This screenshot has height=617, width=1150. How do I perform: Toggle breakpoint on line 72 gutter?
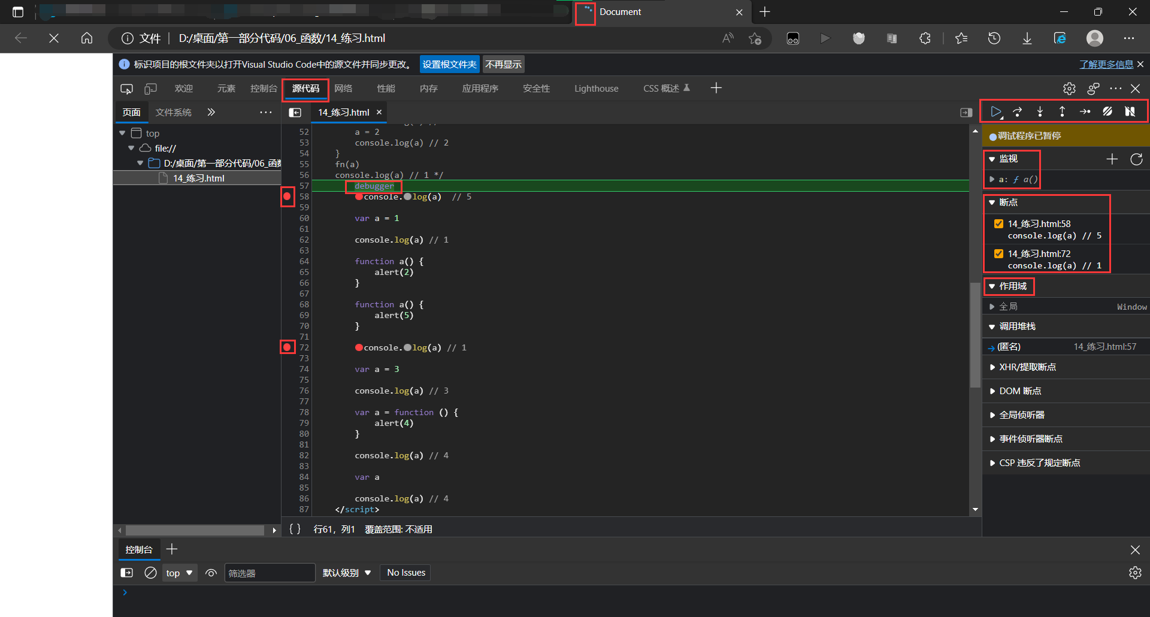[x=287, y=347]
